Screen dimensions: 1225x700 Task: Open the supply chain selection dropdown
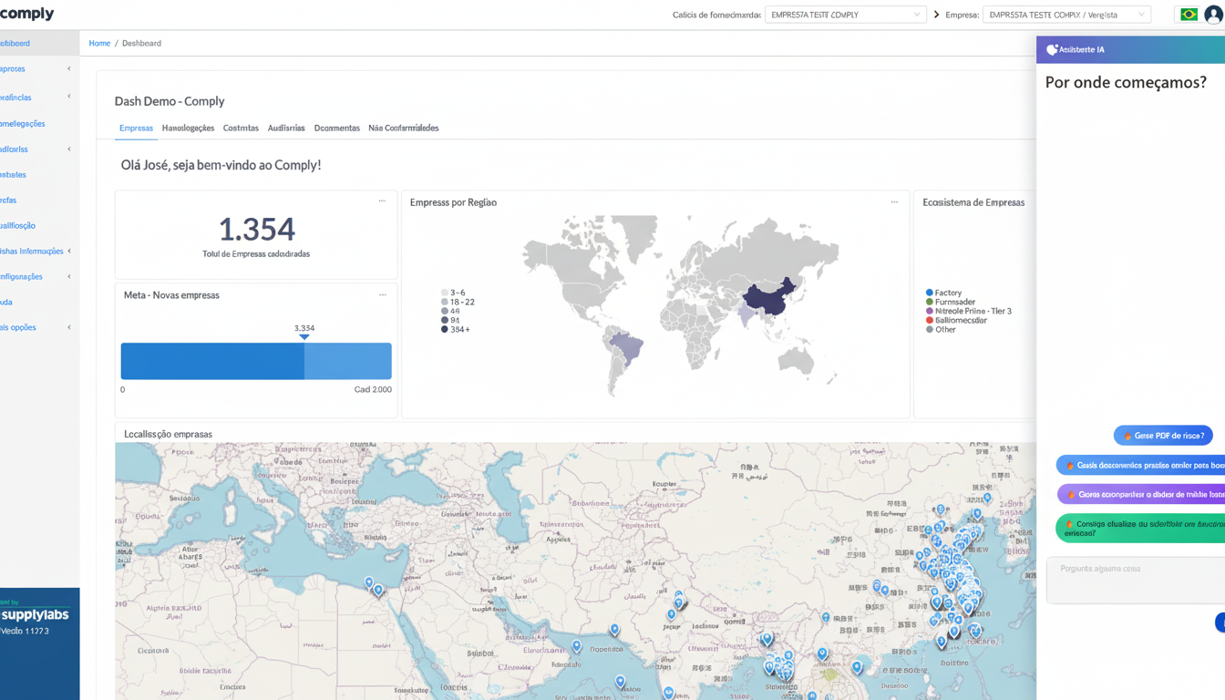coord(845,15)
